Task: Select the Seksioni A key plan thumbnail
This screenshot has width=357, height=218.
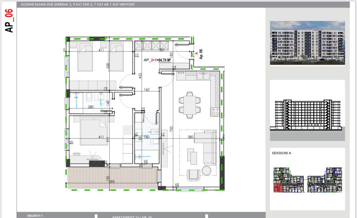Action: click(x=308, y=180)
